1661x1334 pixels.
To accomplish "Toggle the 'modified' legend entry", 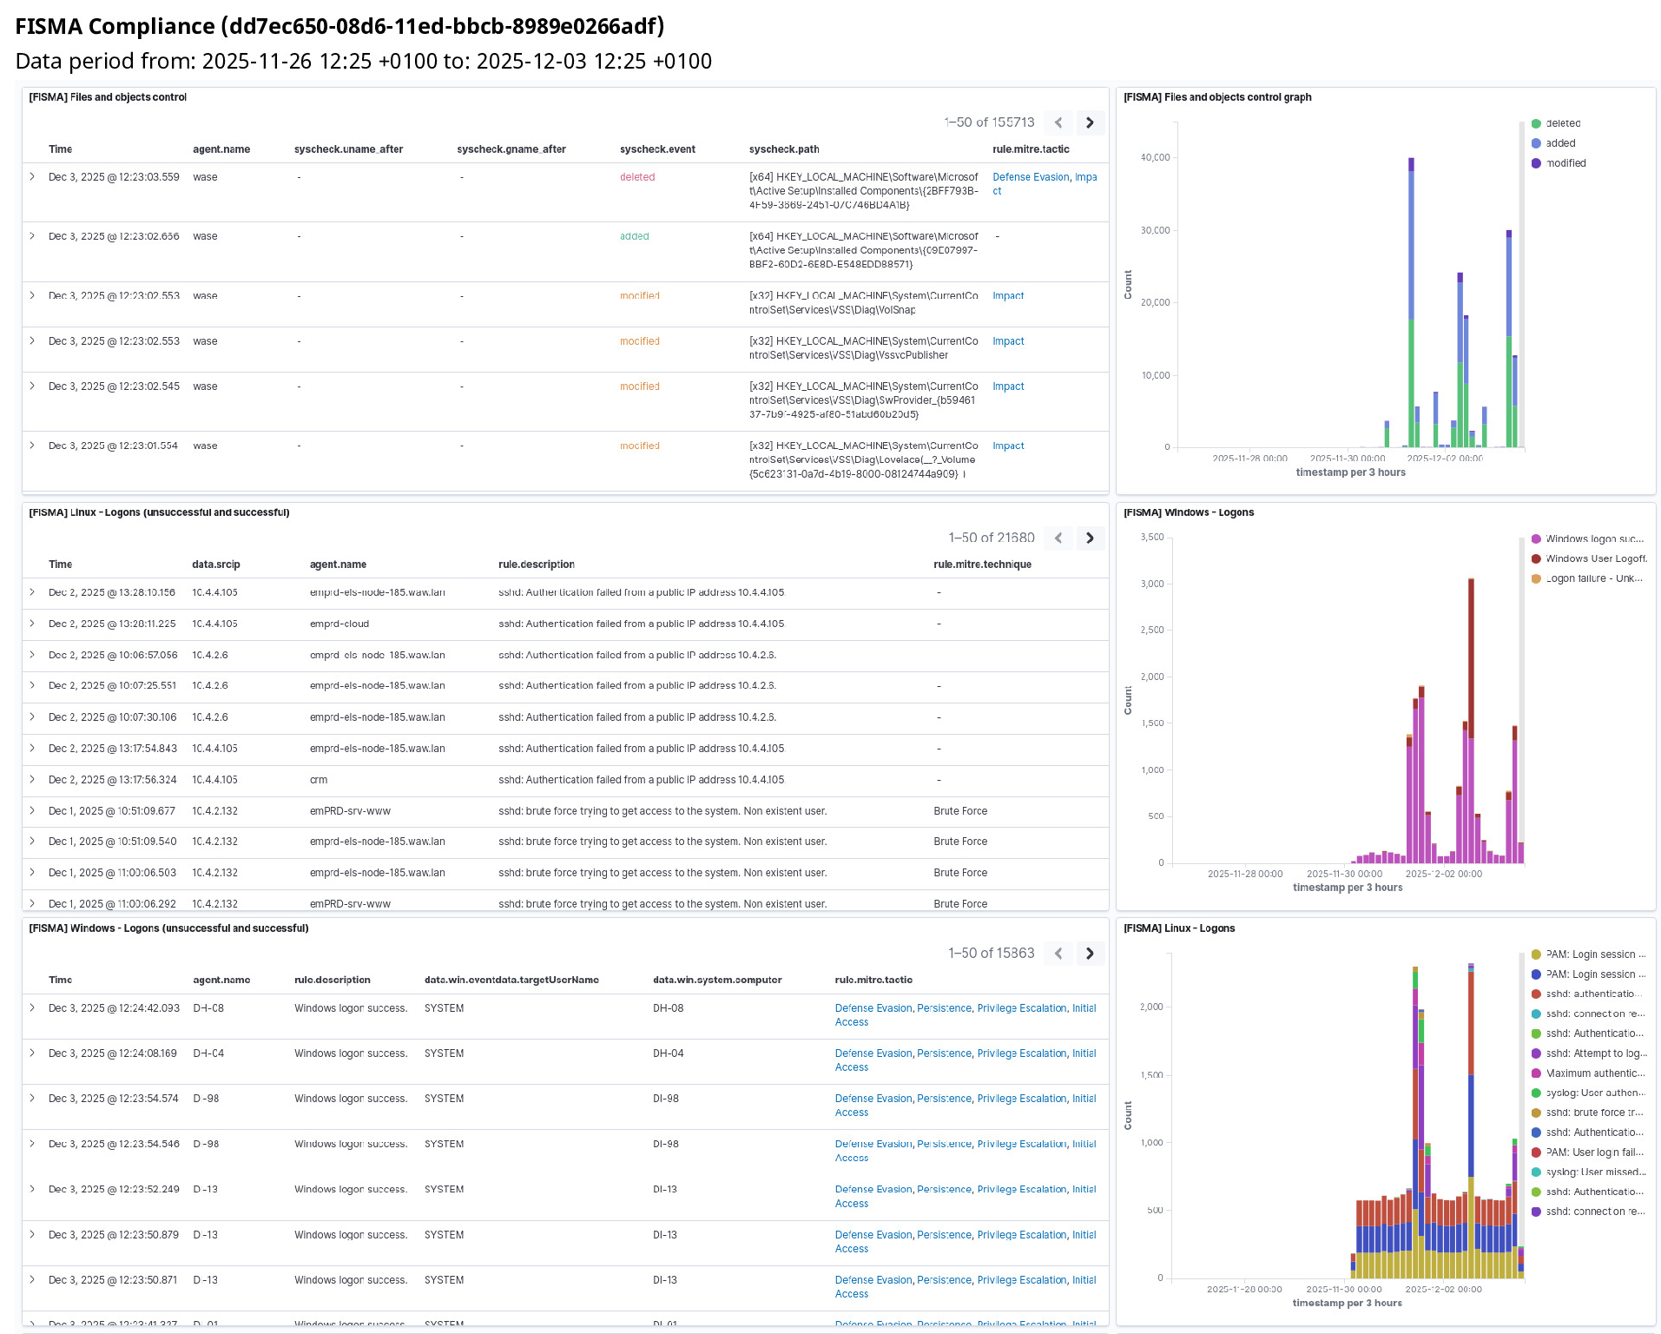I will point(1565,163).
